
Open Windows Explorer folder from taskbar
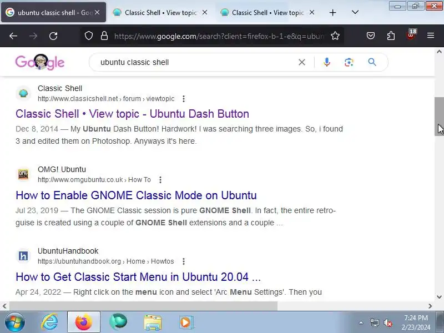[x=153, y=322]
